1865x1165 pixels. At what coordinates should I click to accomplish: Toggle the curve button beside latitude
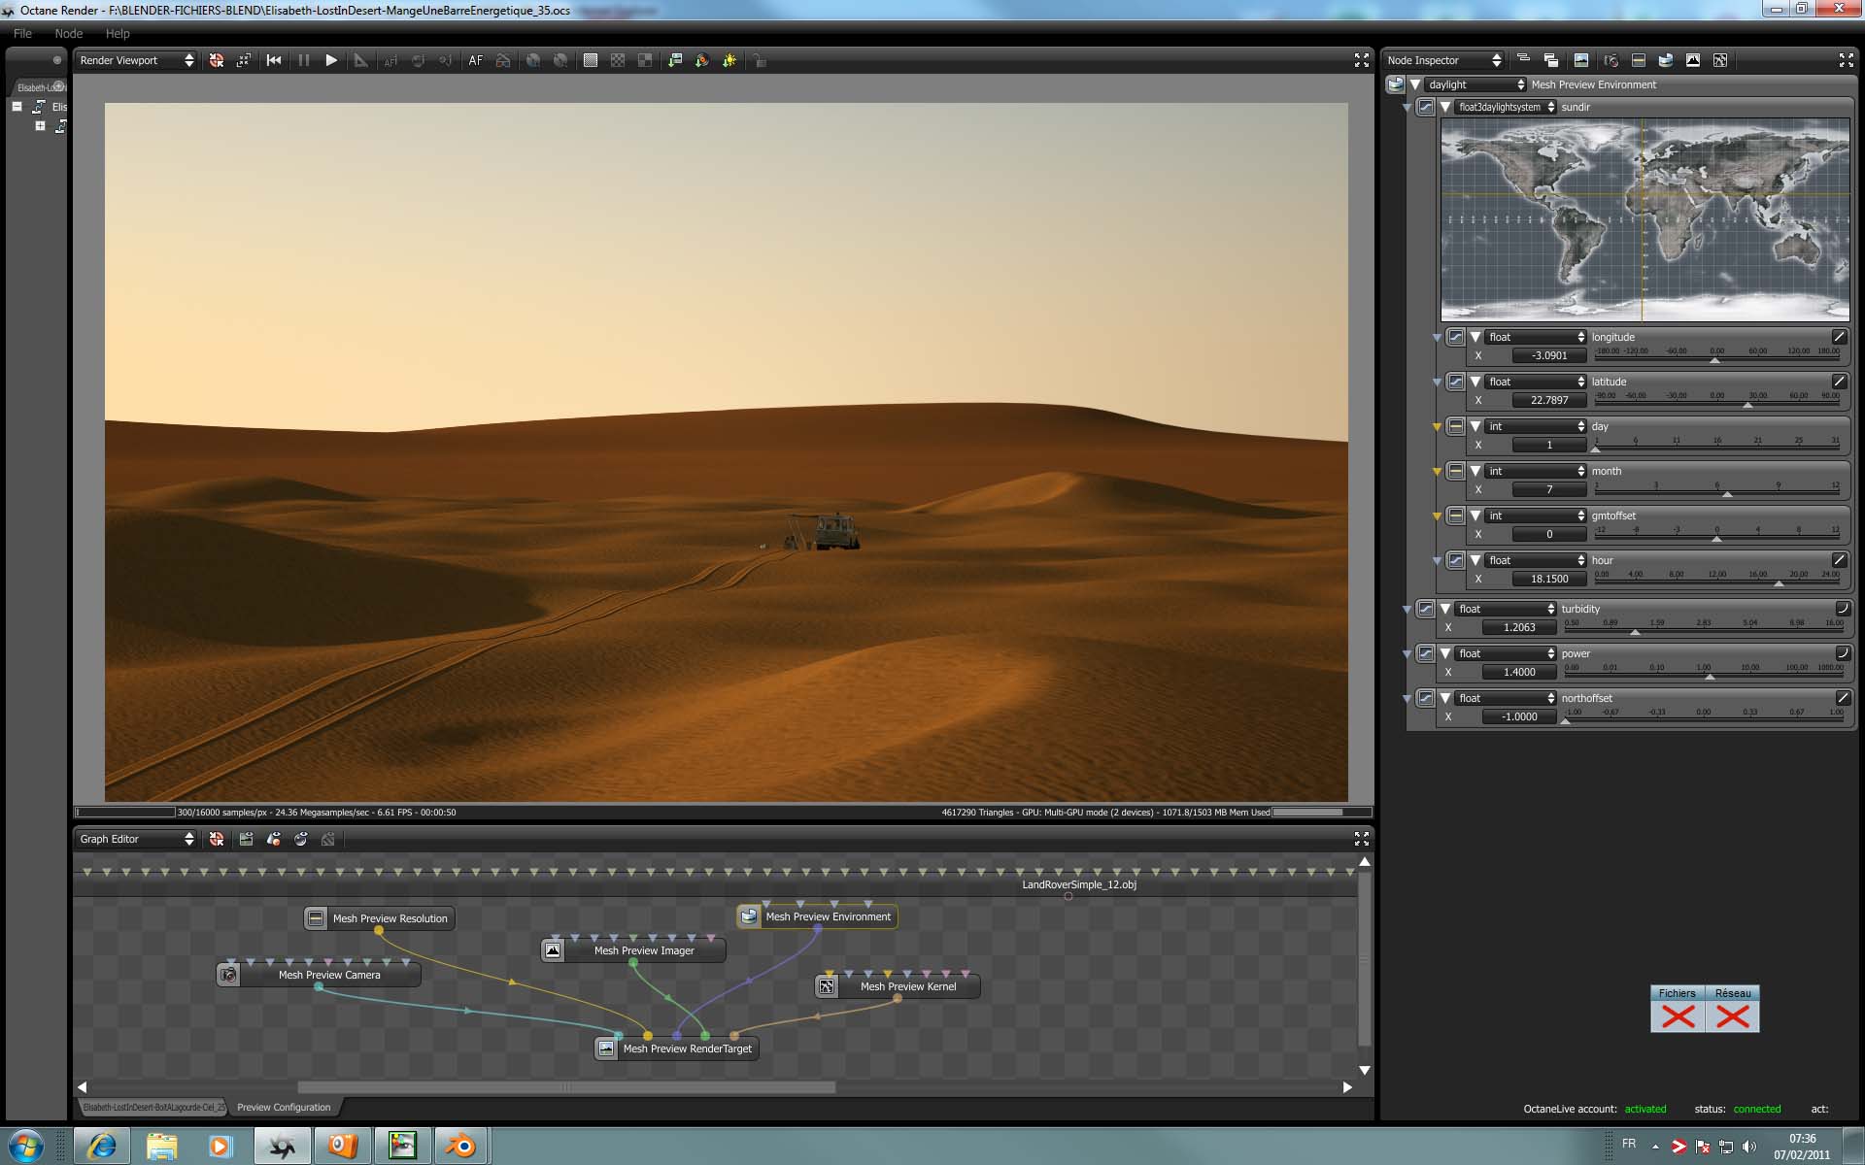coord(1455,382)
